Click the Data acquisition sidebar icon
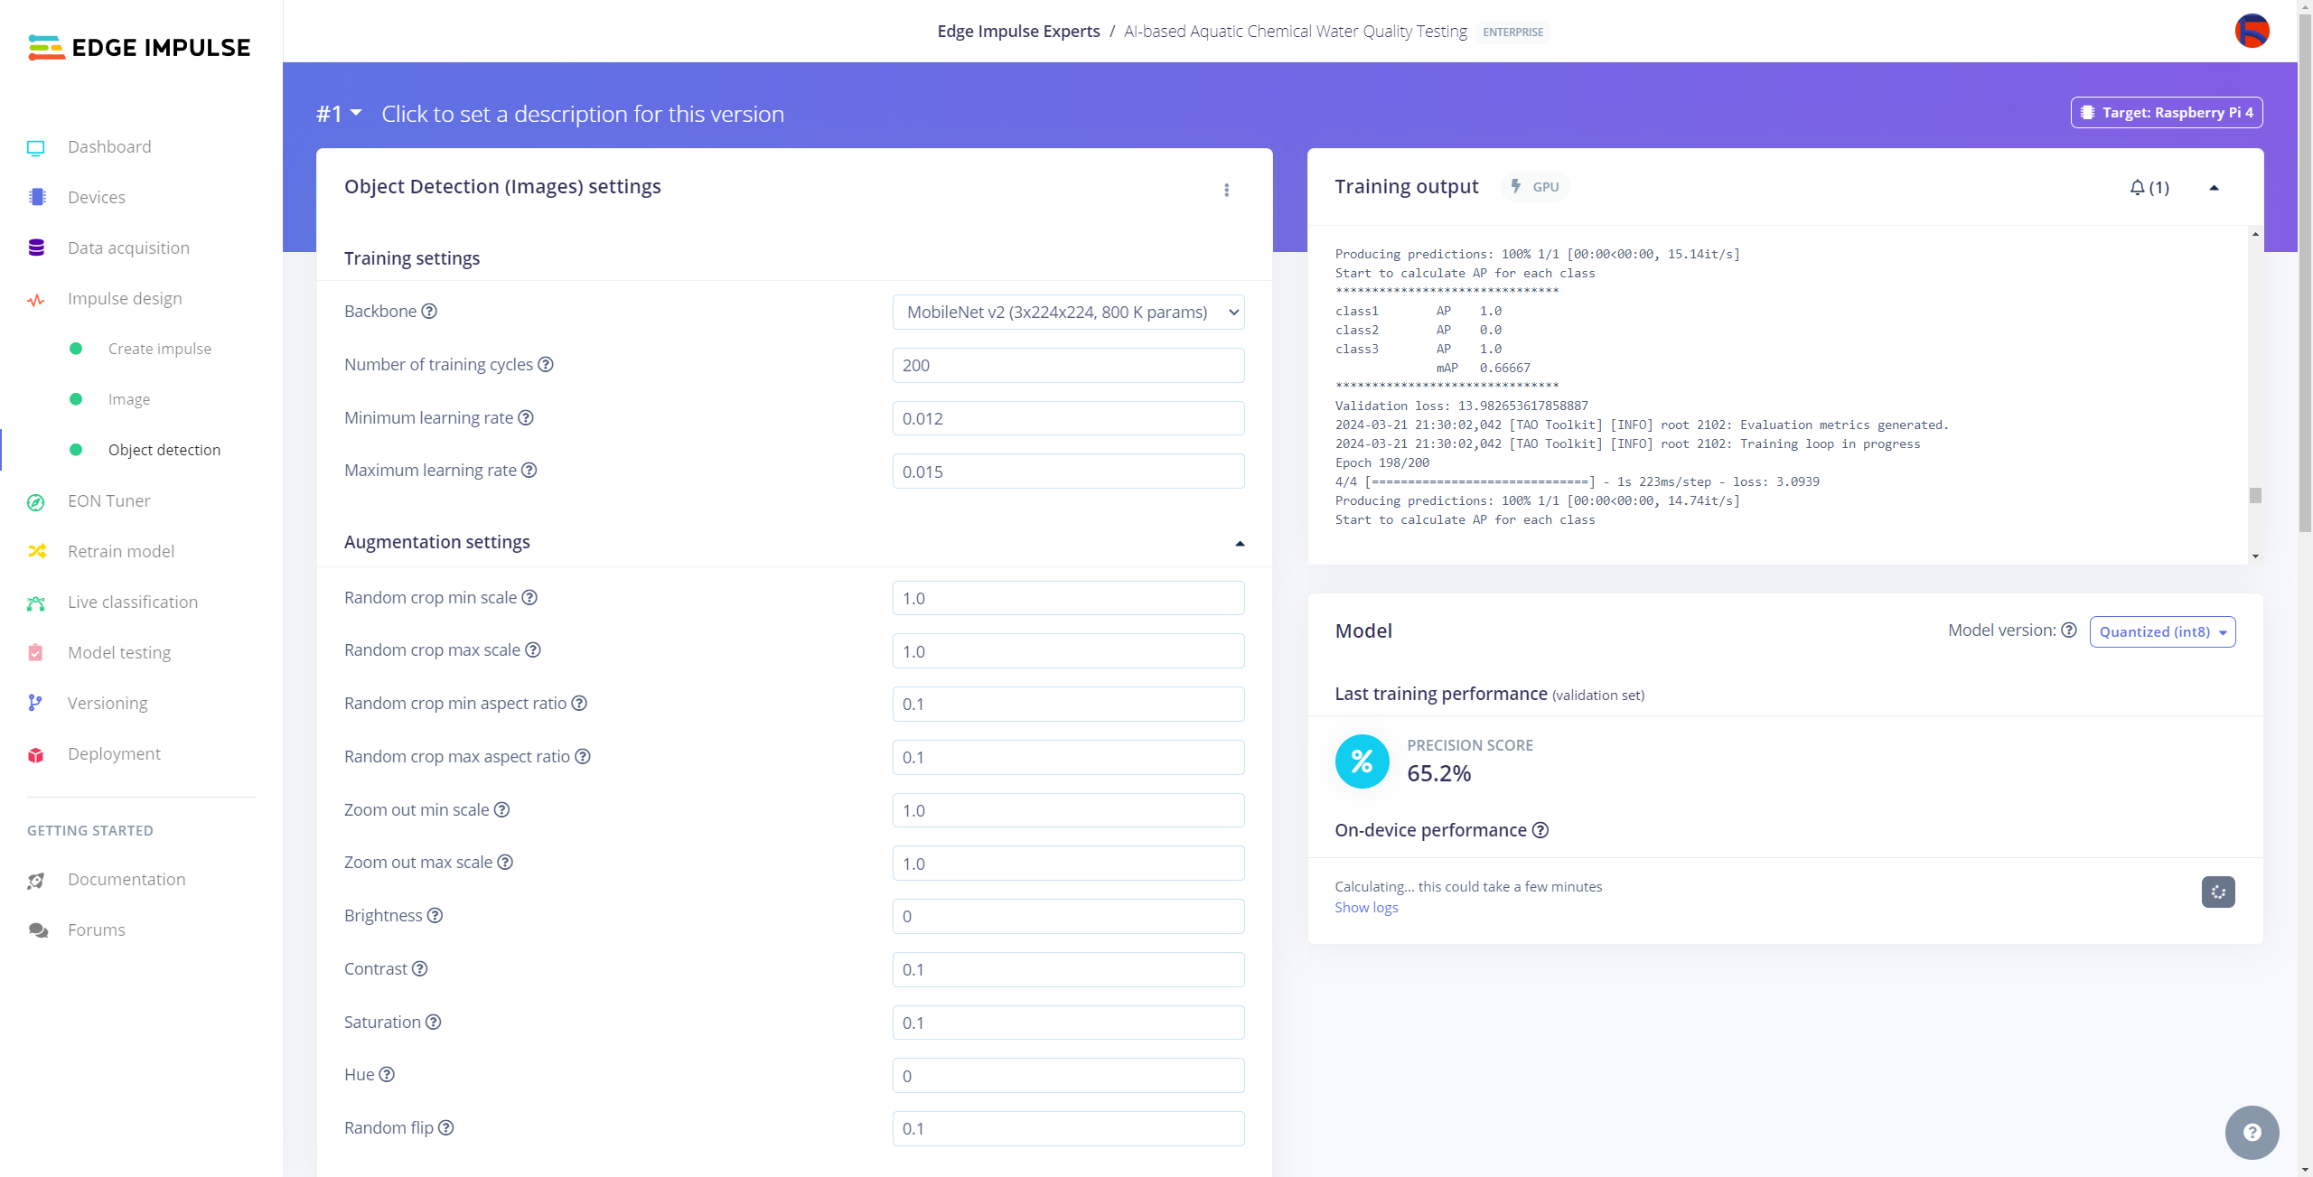The image size is (2313, 1177). pos(36,247)
